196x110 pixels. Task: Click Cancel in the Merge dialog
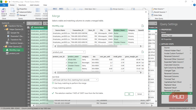(x=140, y=94)
